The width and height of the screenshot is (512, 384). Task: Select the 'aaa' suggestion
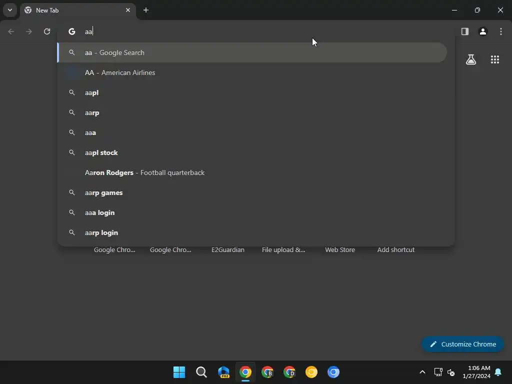pos(252,132)
